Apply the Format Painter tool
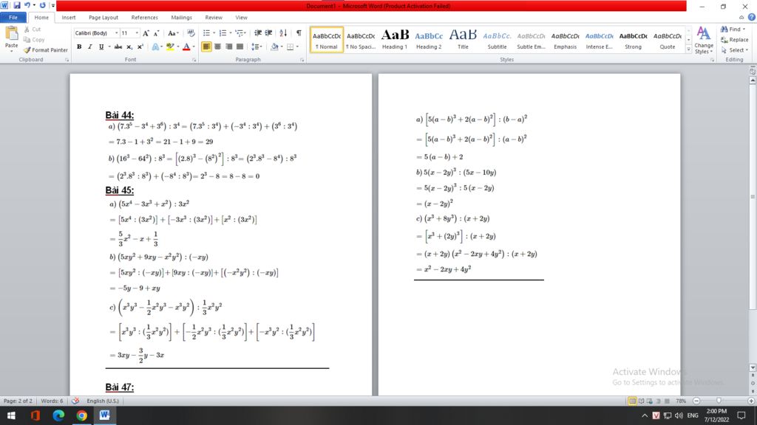 (45, 50)
